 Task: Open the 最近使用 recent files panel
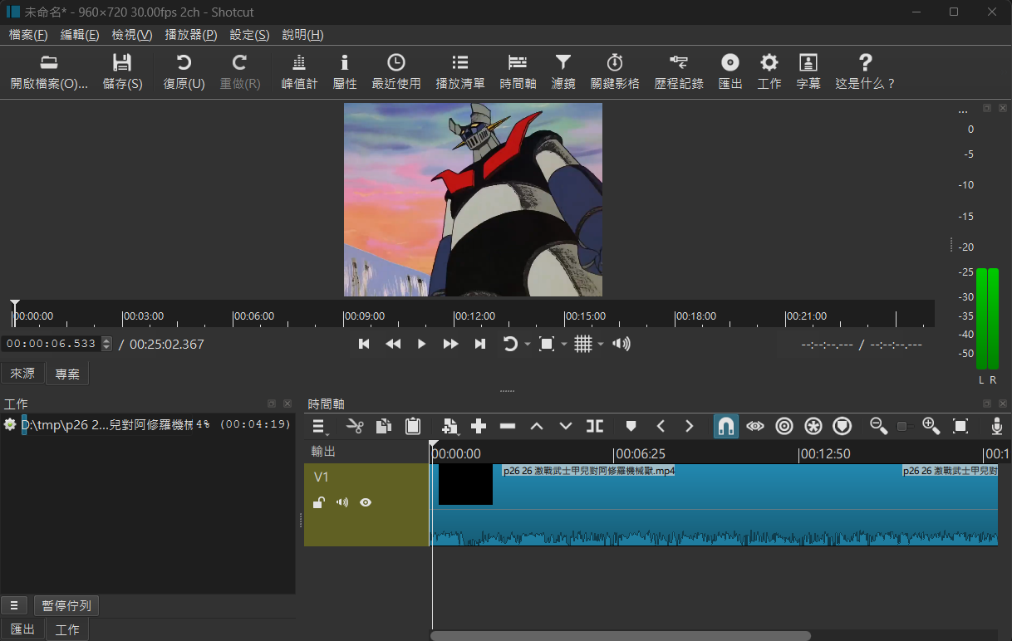[x=396, y=72]
